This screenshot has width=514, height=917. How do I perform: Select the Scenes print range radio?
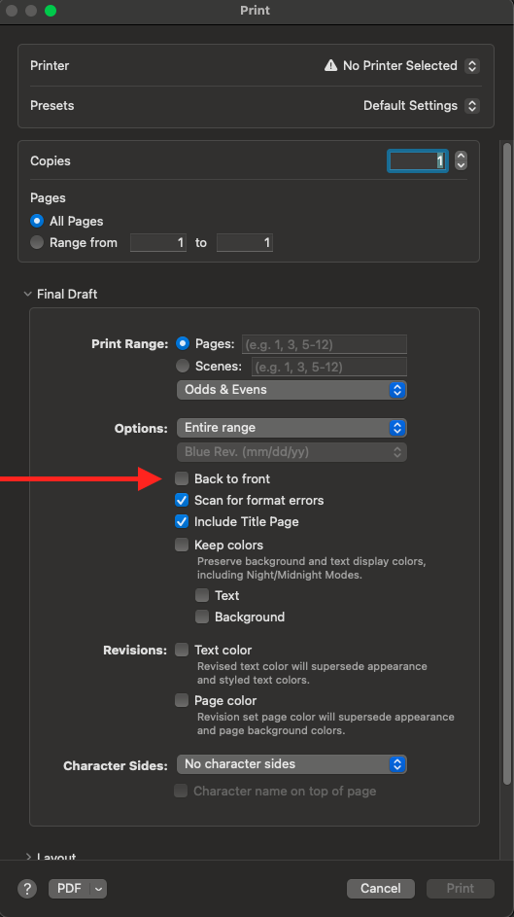point(183,366)
